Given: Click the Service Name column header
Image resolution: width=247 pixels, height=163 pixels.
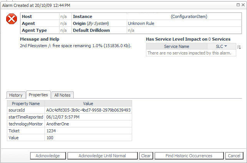Looking at the screenshot, I should coord(176,46).
